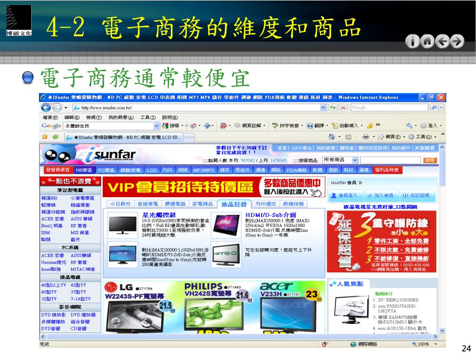The height and width of the screenshot is (357, 476).
Task: Click the RSS feeds icon in command bar
Action: (349, 137)
